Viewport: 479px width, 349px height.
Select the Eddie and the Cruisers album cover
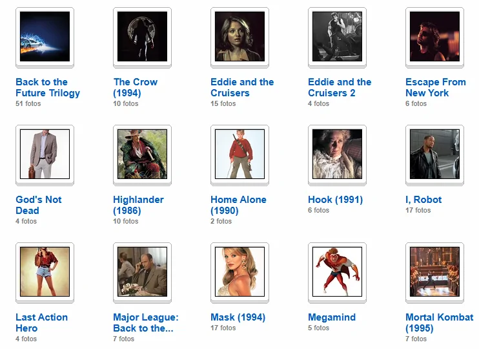[239, 36]
